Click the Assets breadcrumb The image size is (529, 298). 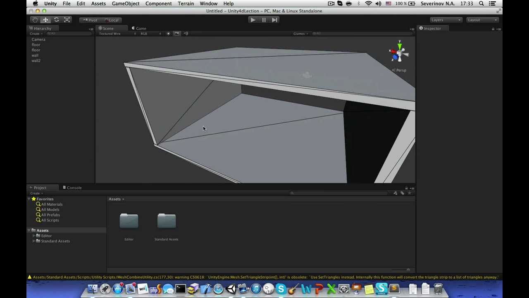coord(114,199)
